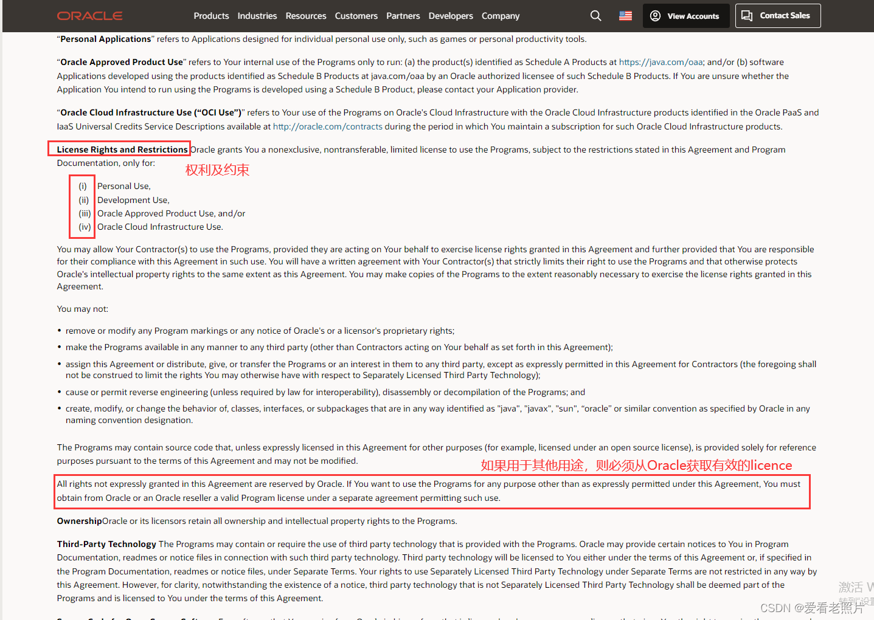Select the US flag country icon

(625, 16)
